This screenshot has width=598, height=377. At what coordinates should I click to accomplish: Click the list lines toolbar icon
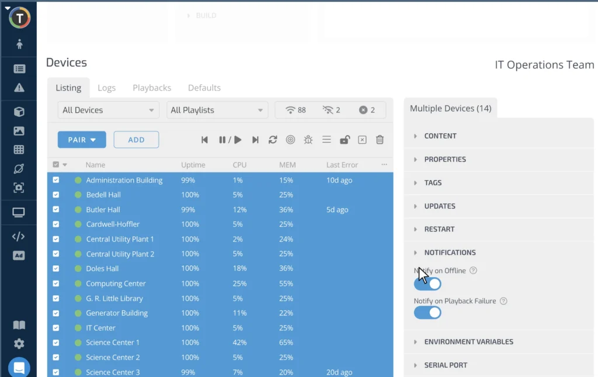click(x=326, y=140)
